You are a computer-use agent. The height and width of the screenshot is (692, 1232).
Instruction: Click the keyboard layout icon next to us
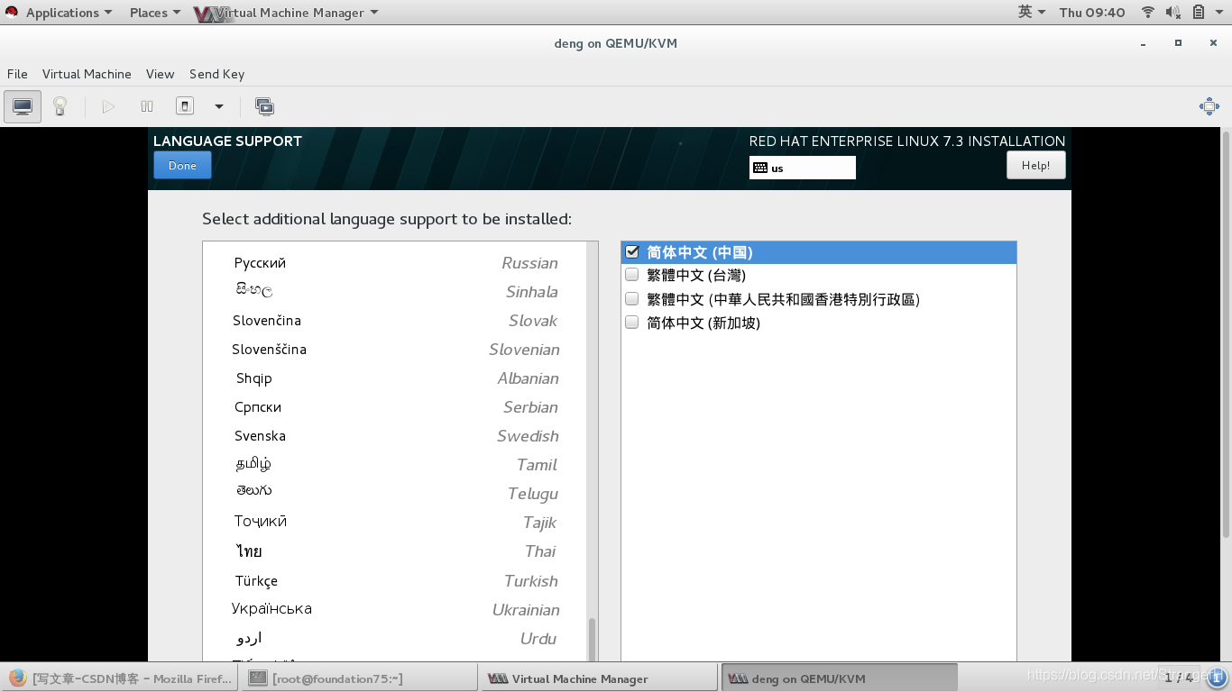tap(760, 168)
